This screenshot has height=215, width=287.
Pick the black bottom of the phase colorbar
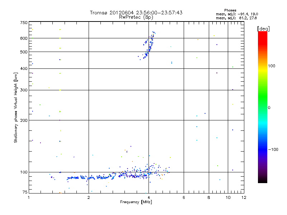tap(263, 181)
